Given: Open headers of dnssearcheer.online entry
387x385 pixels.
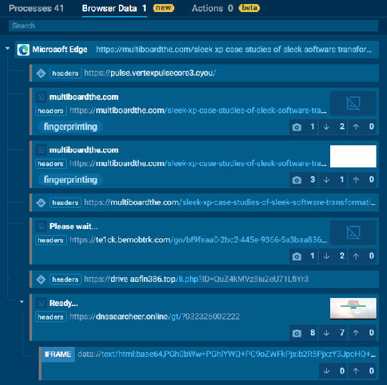Looking at the screenshot, I should [x=51, y=317].
